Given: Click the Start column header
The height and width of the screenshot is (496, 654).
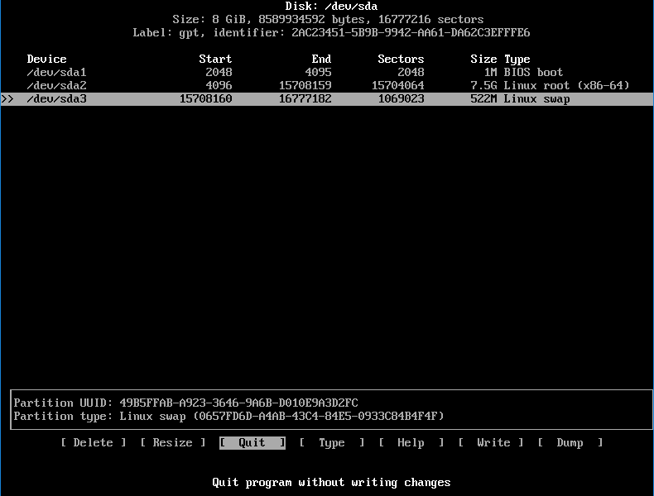Looking at the screenshot, I should (215, 59).
